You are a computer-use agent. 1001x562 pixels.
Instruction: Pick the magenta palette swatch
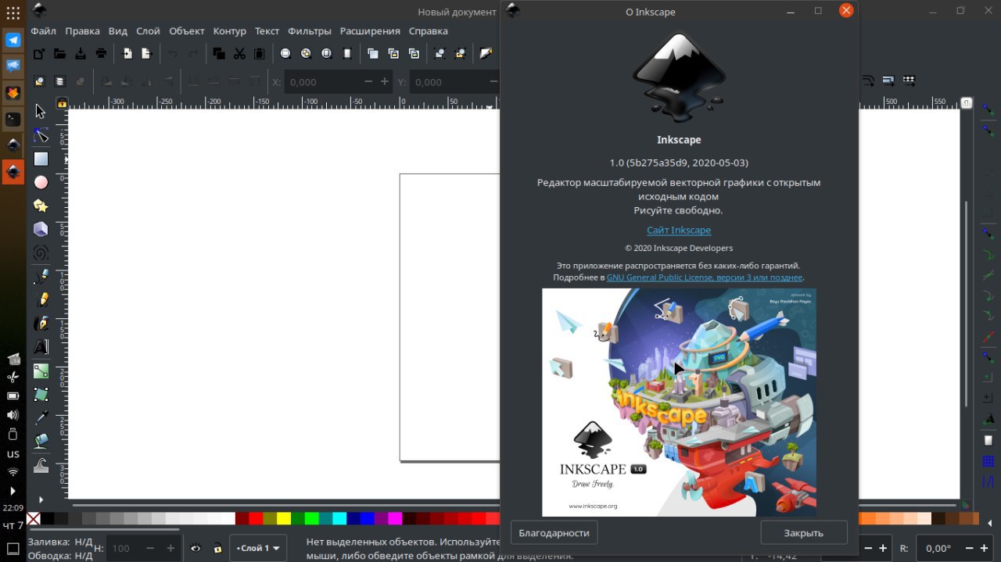point(395,518)
